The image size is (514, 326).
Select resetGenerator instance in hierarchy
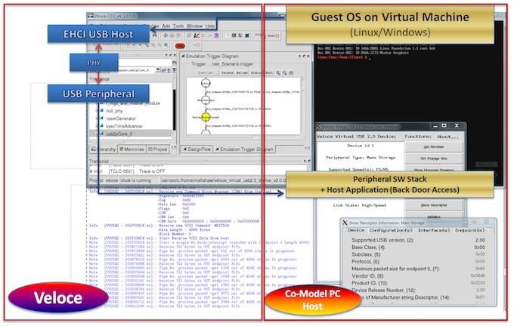coord(121,118)
